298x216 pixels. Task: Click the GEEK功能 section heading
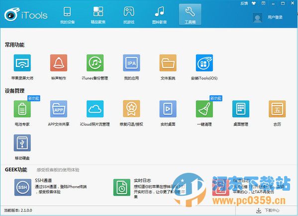(16, 169)
